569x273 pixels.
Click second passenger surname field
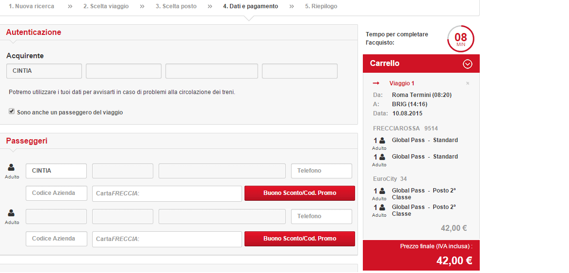[123, 216]
